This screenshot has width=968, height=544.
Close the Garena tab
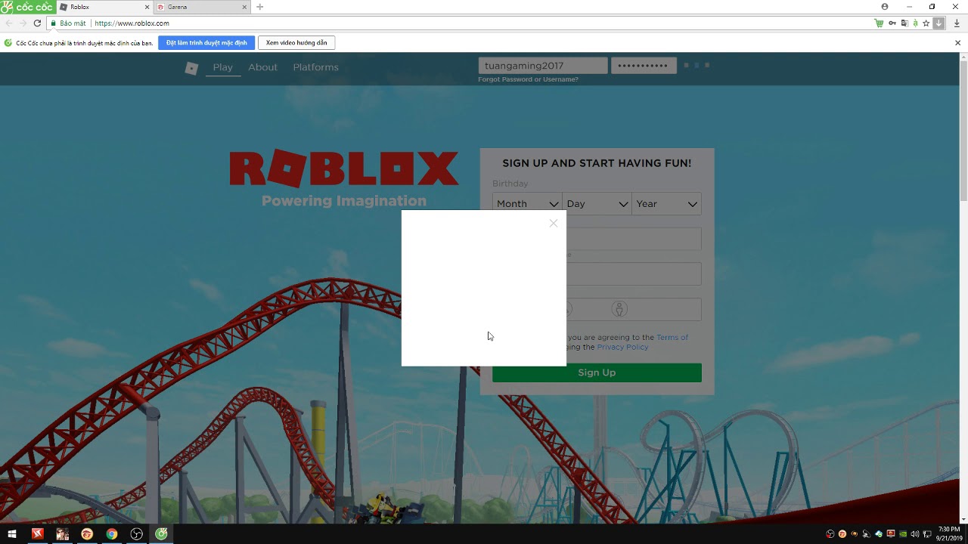(x=244, y=7)
